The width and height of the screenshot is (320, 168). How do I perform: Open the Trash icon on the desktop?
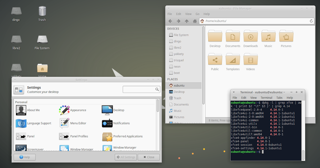(x=42, y=11)
